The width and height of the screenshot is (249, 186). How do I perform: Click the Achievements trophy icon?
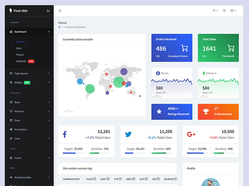206,112
